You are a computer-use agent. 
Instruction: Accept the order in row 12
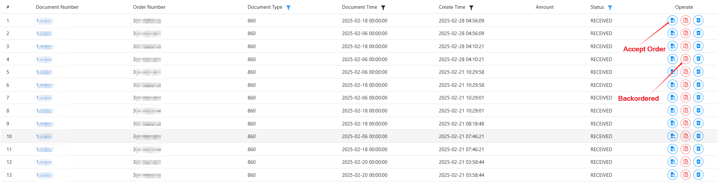coord(672,162)
